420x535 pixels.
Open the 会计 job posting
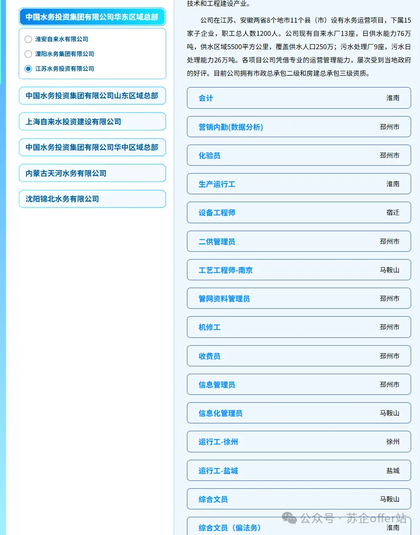coord(299,98)
